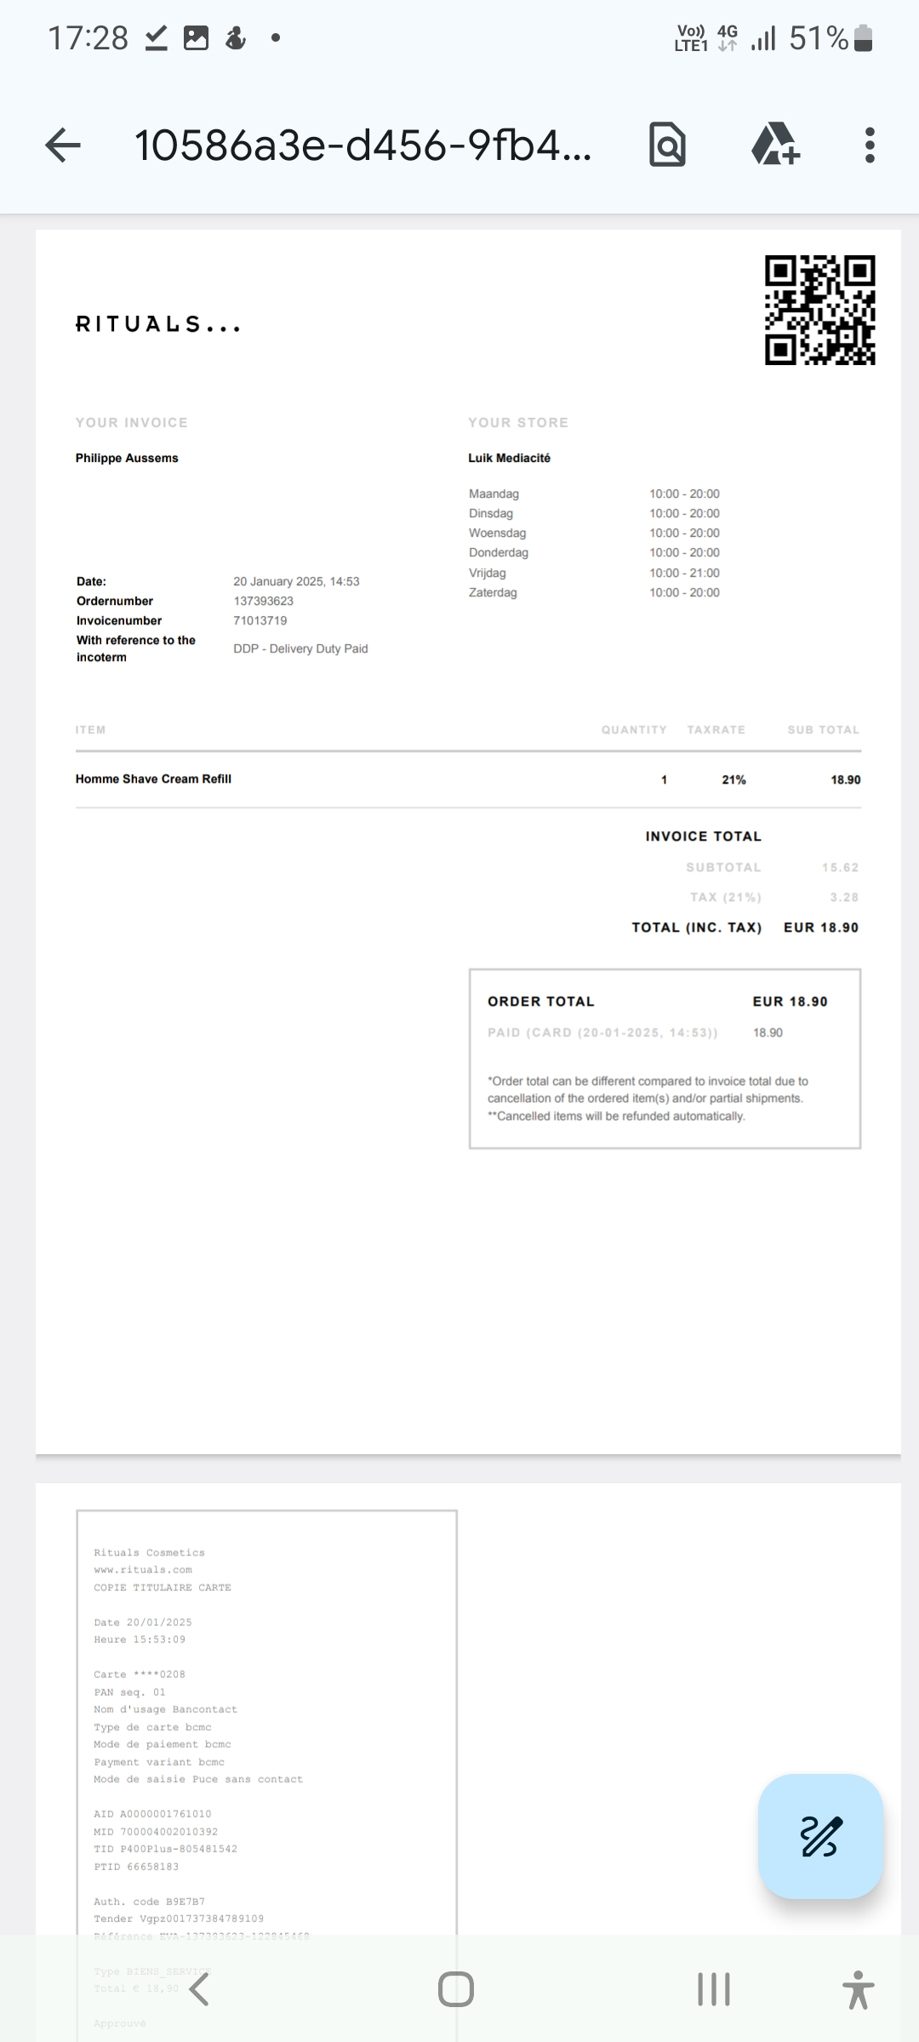The width and height of the screenshot is (919, 2042).
Task: Open the recent apps navigation button
Action: (713, 1989)
